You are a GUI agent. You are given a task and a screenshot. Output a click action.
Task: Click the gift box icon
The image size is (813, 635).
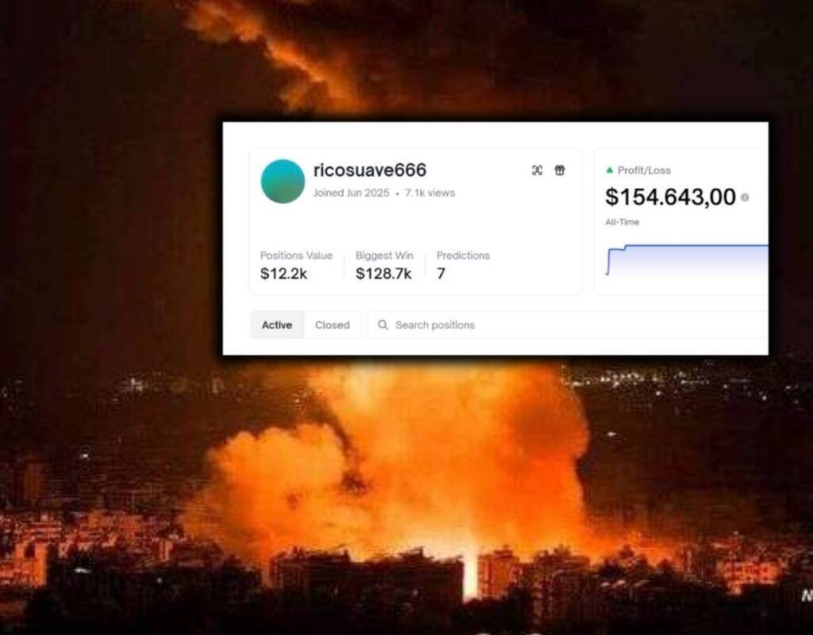560,170
